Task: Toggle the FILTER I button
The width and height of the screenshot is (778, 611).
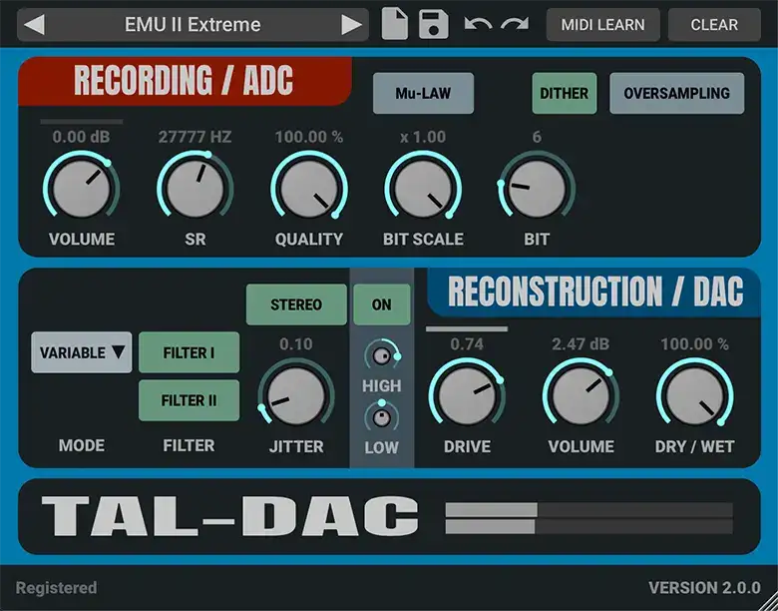Action: click(x=190, y=352)
